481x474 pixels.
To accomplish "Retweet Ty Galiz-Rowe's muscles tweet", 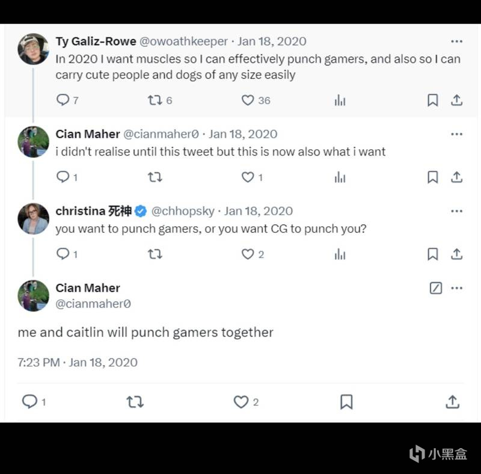I will click(155, 100).
